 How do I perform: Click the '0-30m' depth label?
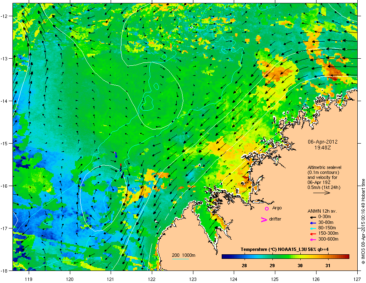[x=324, y=216]
